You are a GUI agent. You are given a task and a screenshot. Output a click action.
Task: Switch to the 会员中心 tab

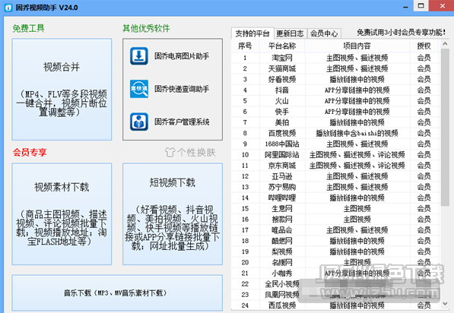(x=324, y=33)
